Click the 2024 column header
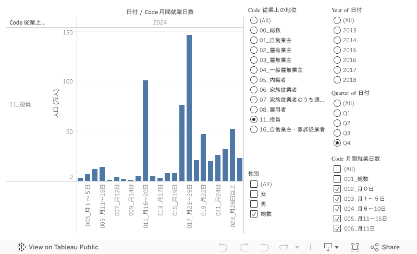Image resolution: width=417 pixels, height=254 pixels. point(160,22)
